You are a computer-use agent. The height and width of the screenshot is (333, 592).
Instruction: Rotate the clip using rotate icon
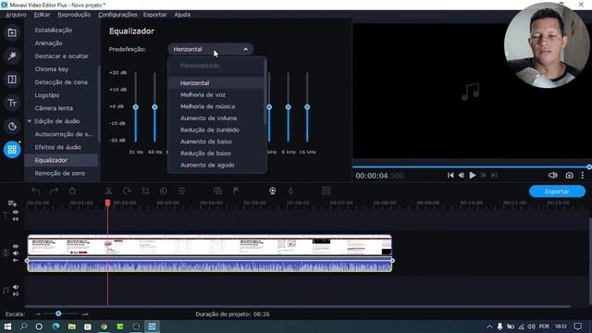click(x=127, y=191)
